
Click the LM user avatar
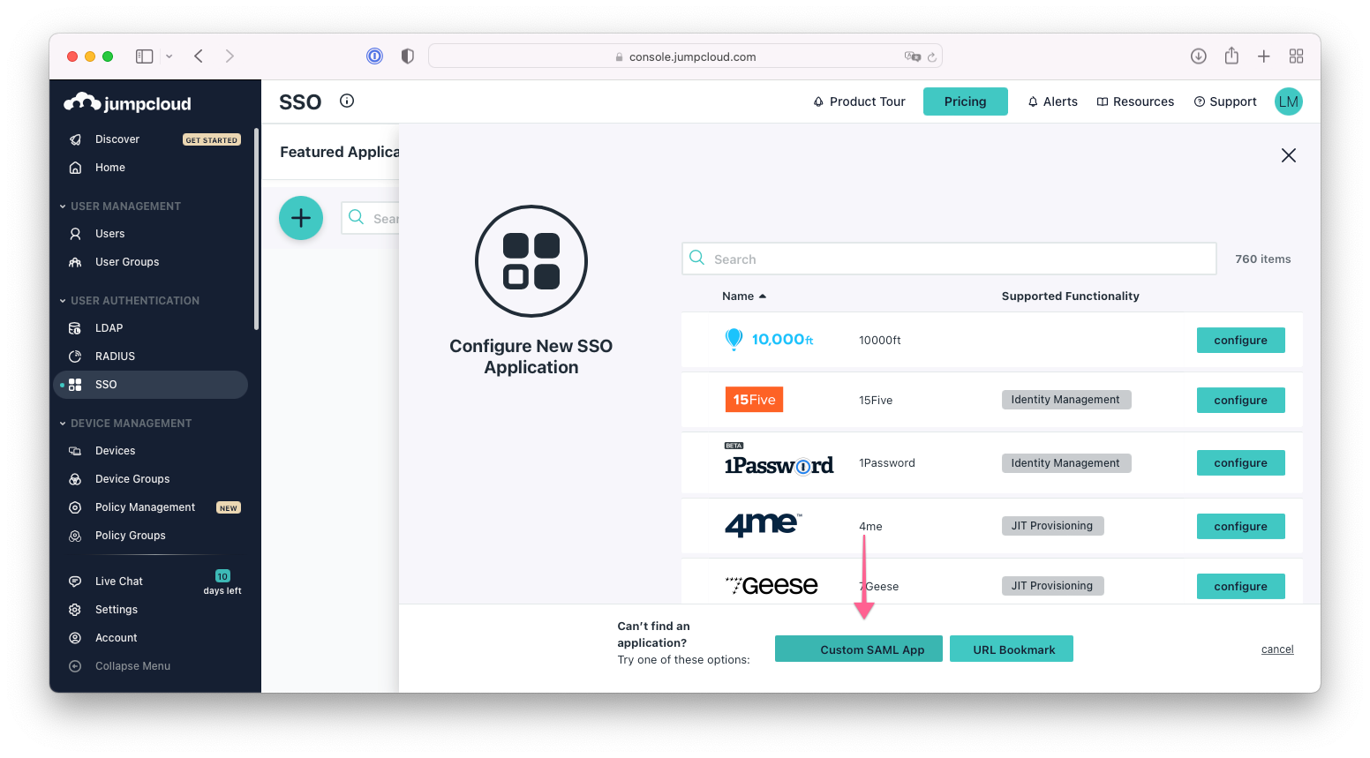click(x=1288, y=101)
